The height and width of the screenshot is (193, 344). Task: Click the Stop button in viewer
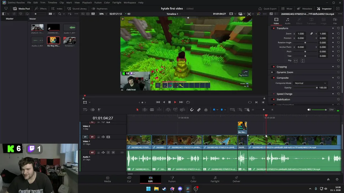[170, 102]
